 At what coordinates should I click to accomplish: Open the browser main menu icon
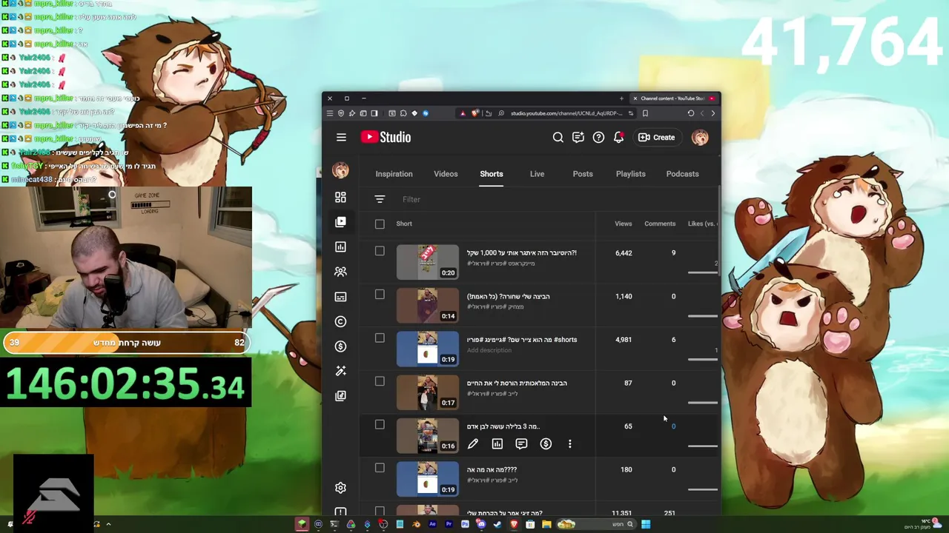pyautogui.click(x=330, y=113)
